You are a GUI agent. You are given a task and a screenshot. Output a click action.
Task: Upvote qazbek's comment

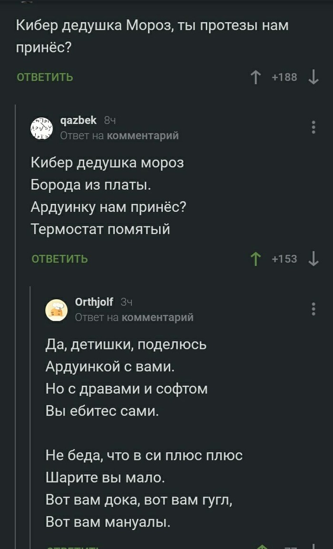256,259
